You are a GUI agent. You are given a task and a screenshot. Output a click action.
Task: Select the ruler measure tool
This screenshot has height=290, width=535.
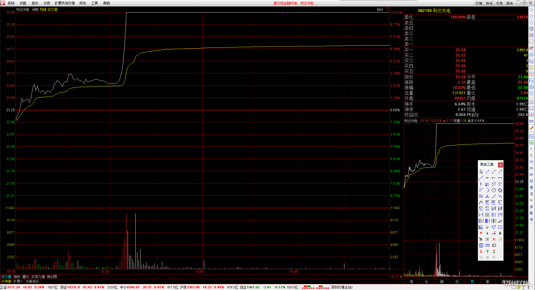pyautogui.click(x=487, y=245)
